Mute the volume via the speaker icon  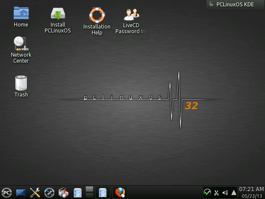click(225, 192)
